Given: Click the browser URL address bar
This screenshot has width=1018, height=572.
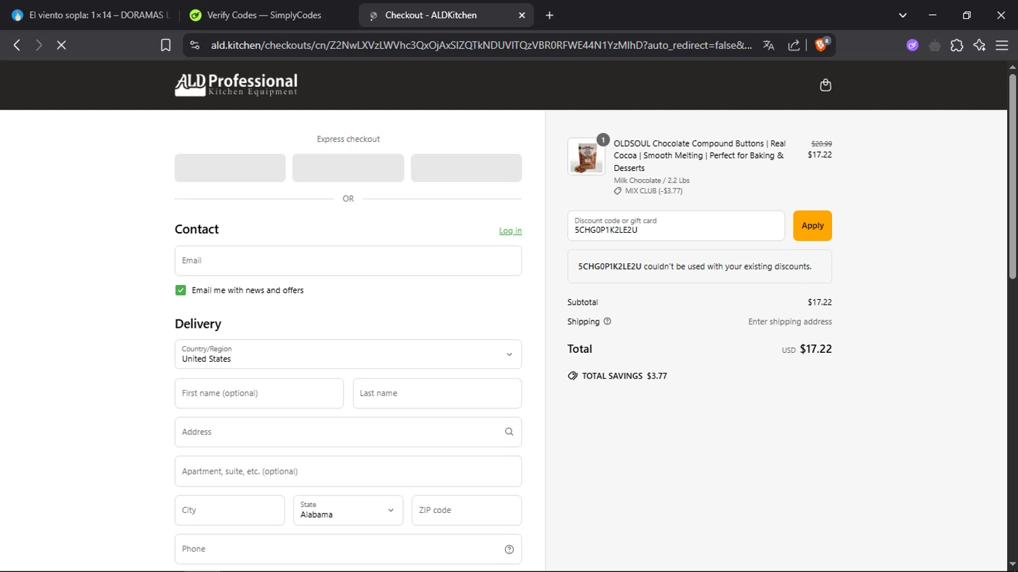Looking at the screenshot, I should [x=481, y=45].
